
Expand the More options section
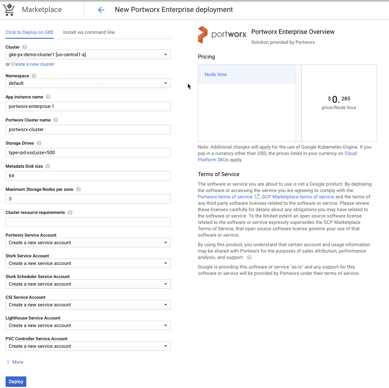pyautogui.click(x=15, y=362)
